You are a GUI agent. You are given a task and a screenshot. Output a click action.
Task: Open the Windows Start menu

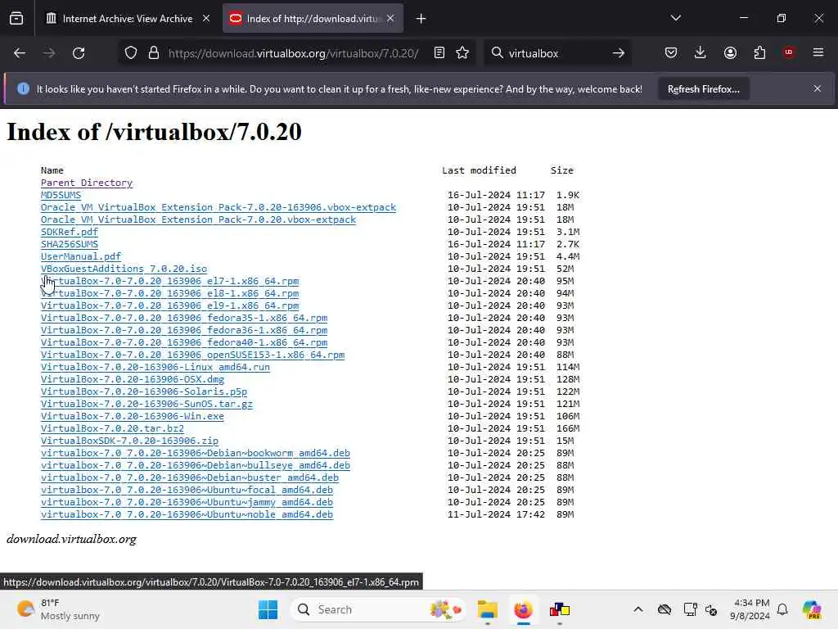(x=268, y=609)
